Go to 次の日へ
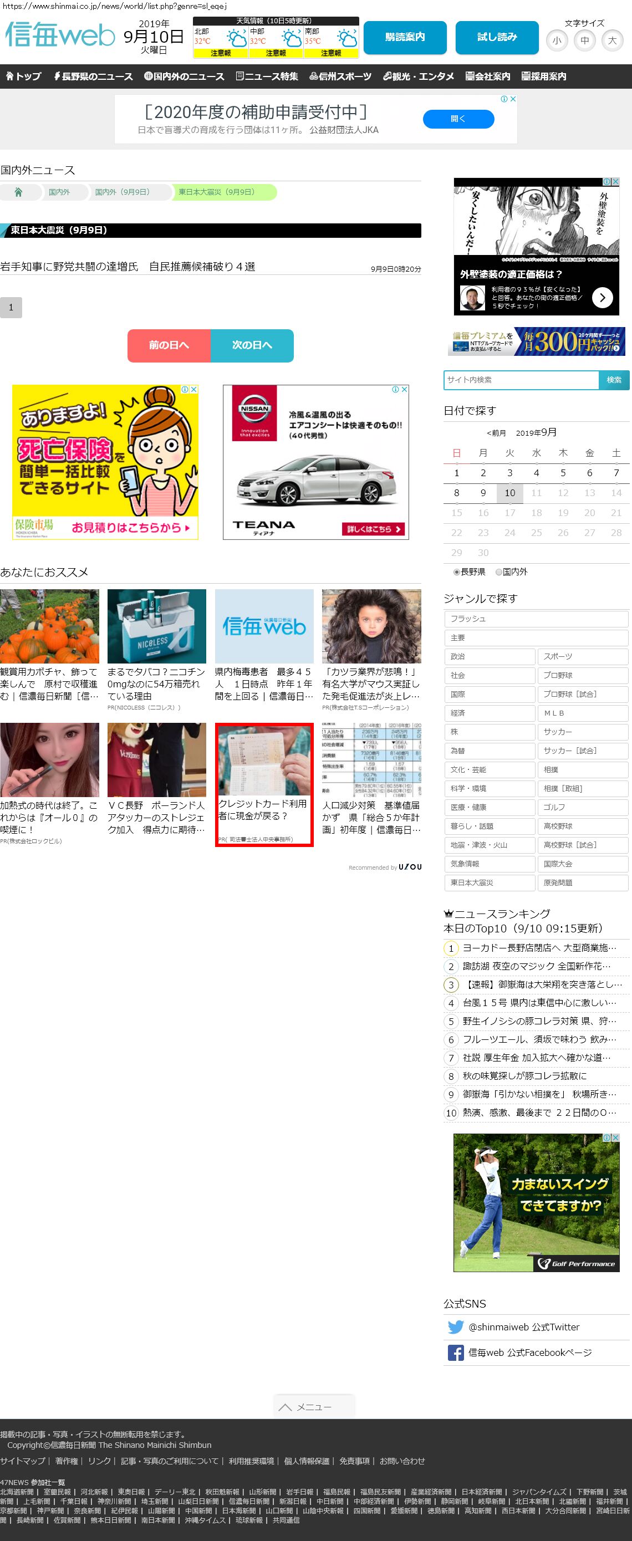 pyautogui.click(x=252, y=345)
